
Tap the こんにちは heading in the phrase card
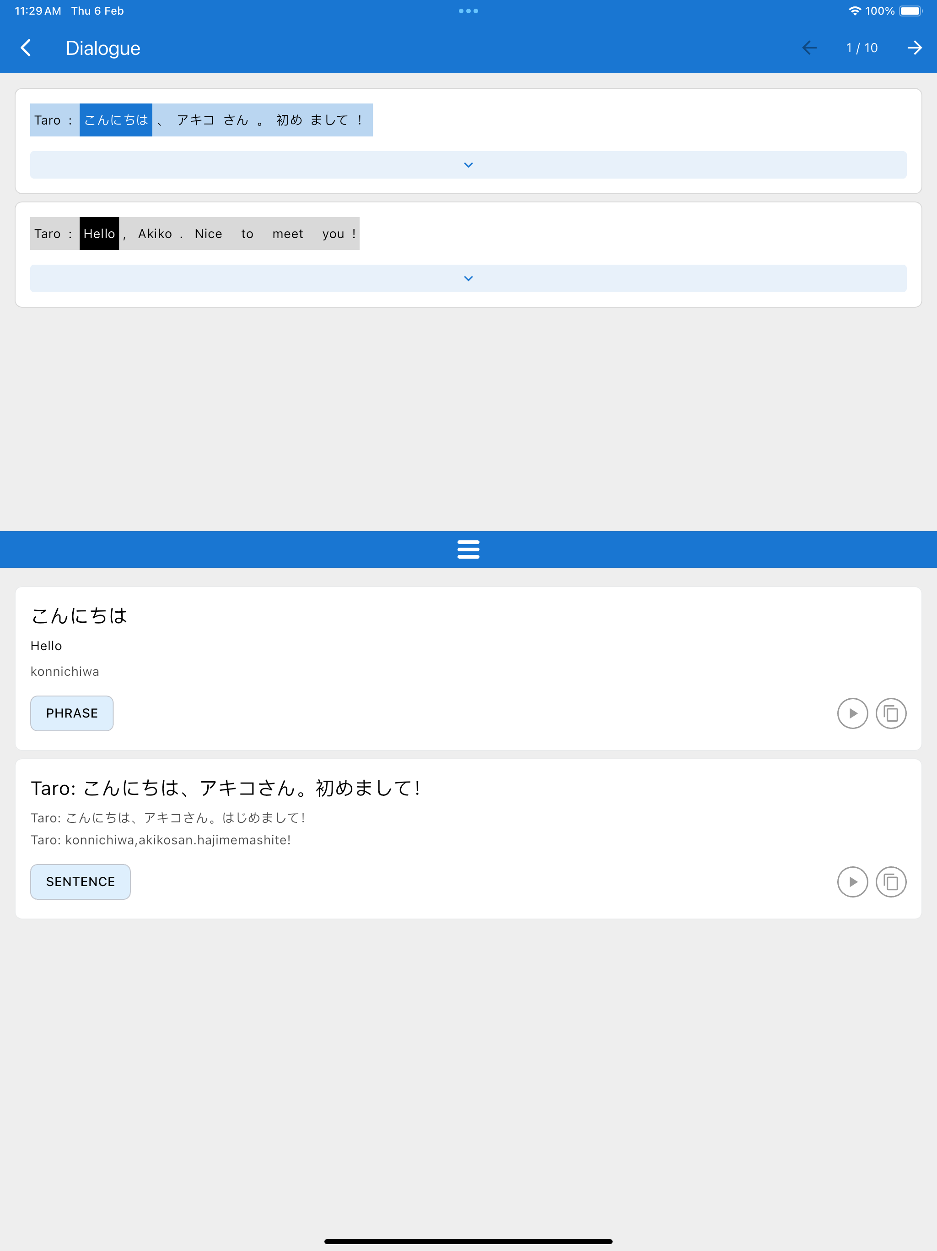point(79,615)
